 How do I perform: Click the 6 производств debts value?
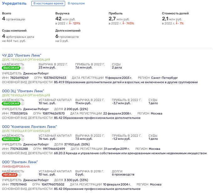click(123, 175)
